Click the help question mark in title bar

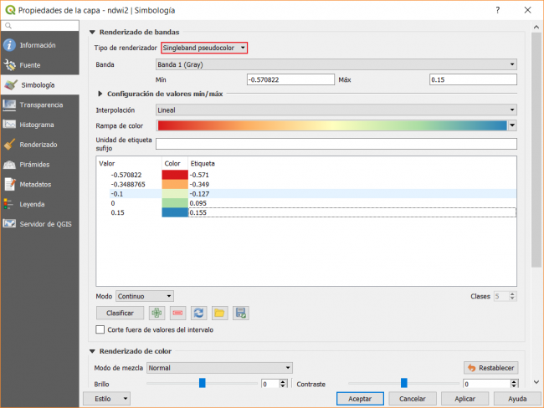pyautogui.click(x=498, y=10)
